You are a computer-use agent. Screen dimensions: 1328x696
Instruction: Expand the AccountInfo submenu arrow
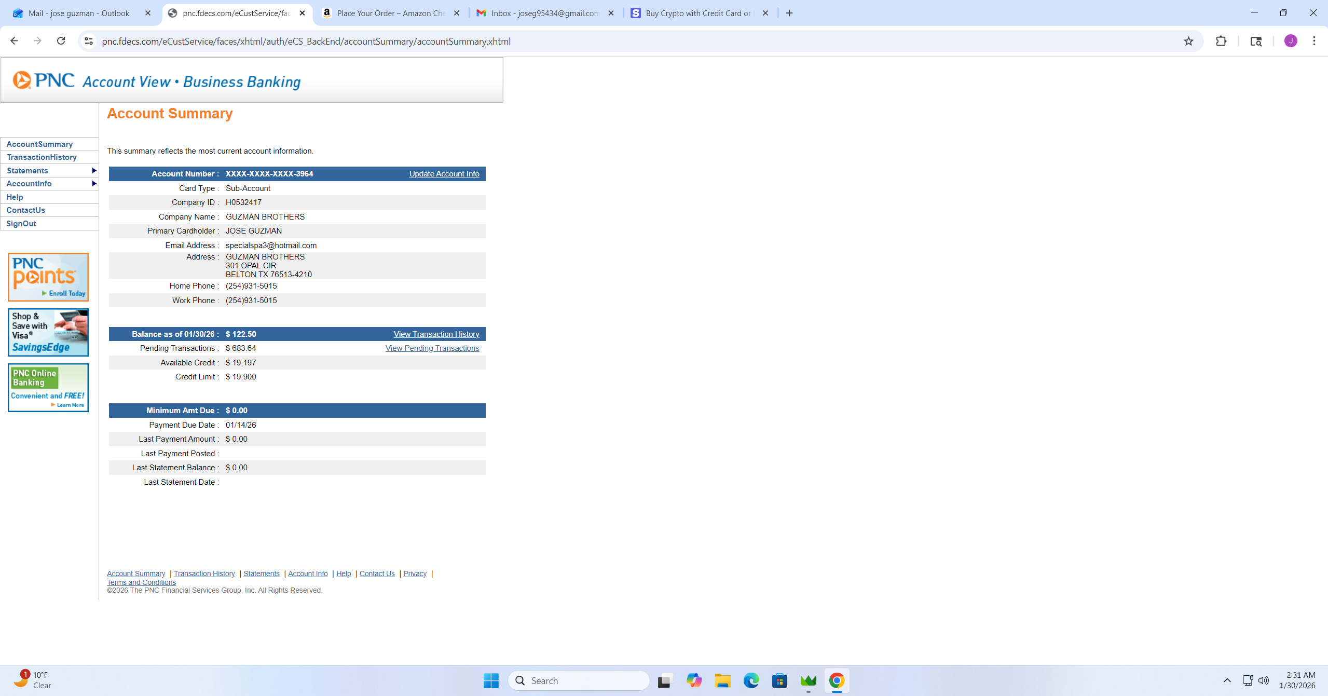click(x=94, y=184)
